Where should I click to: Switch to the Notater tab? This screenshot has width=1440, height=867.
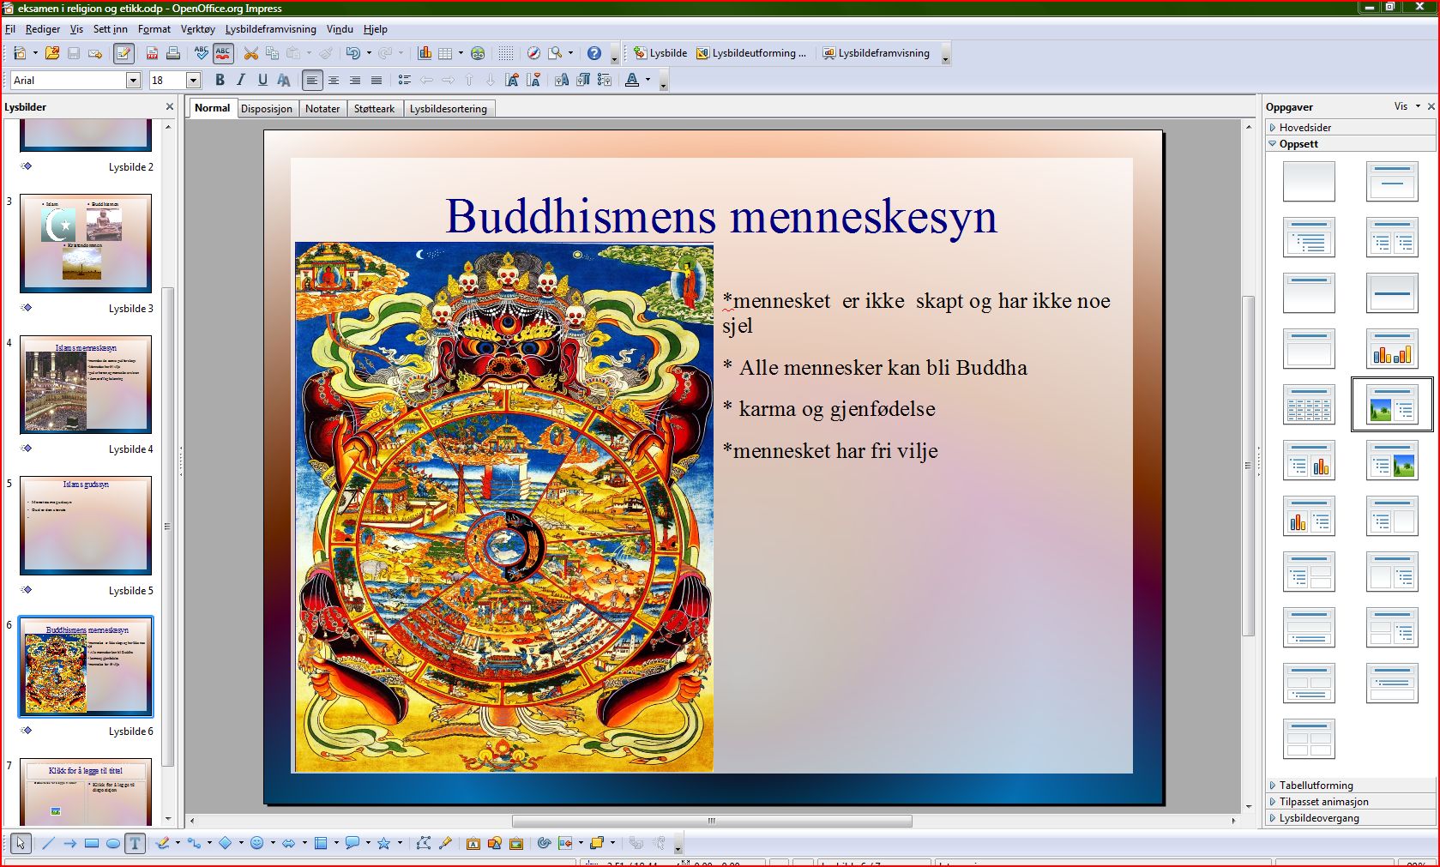click(x=322, y=109)
